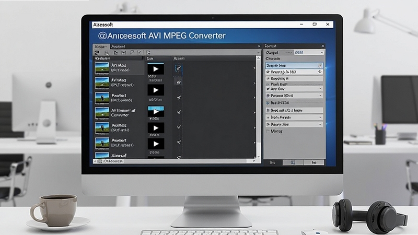Screen dimensions: 418x235
Task: Select the wide settings row below the radio option
Action: tap(294, 110)
